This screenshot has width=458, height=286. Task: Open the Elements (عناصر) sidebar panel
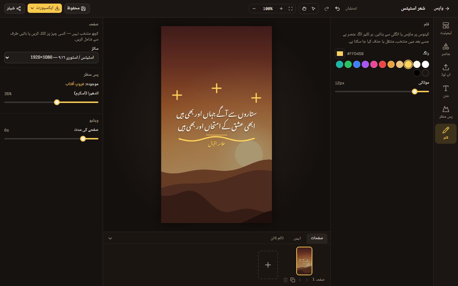coord(446,49)
